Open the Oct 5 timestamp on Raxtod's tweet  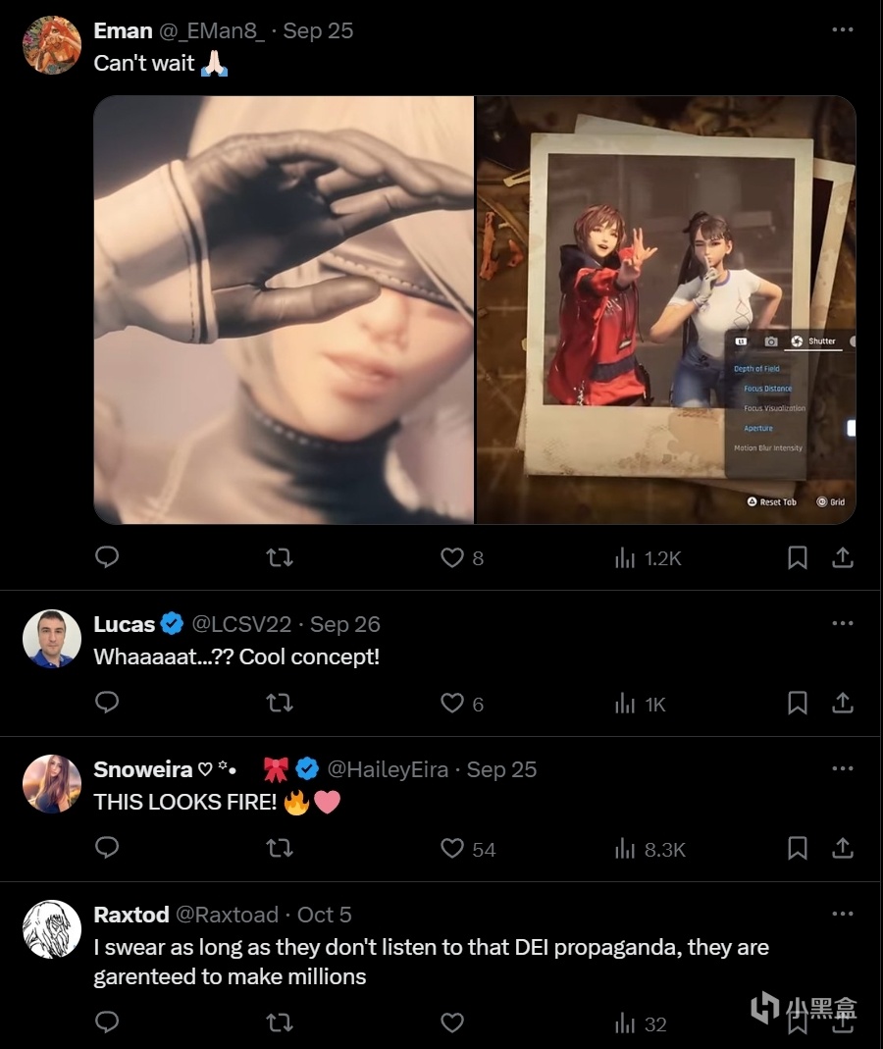(324, 915)
